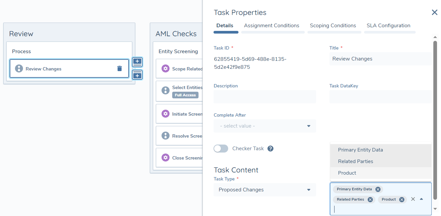Screen dimensions: 441x216
Task: Open the SLA Configuration tab
Action: (x=388, y=26)
